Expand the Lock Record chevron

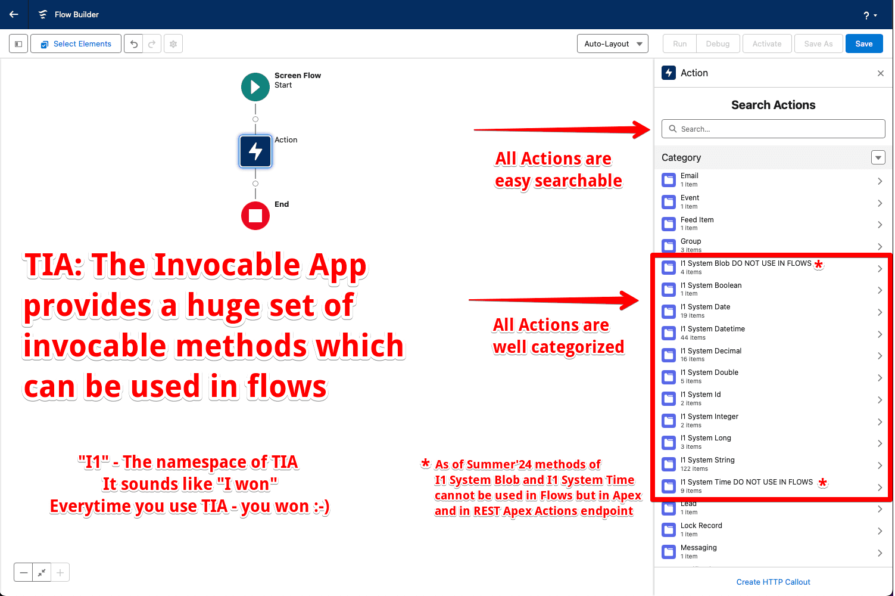click(880, 531)
